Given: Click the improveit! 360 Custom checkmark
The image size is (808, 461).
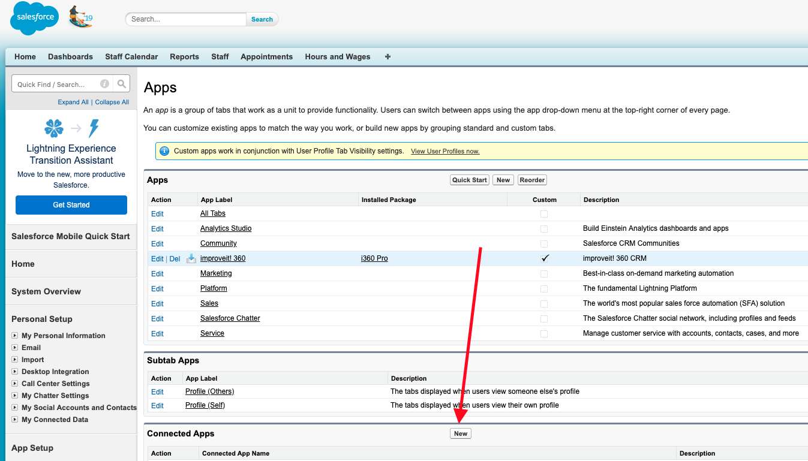Looking at the screenshot, I should [545, 258].
